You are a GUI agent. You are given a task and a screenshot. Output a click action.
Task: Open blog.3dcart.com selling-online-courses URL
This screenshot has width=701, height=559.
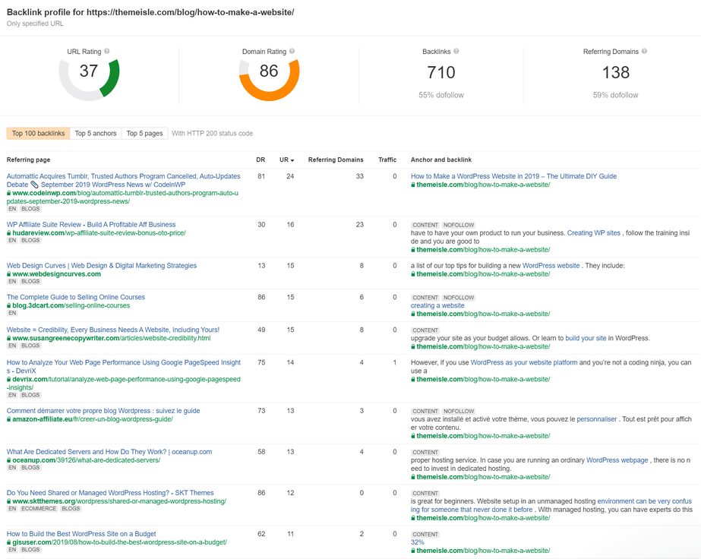coord(71,305)
